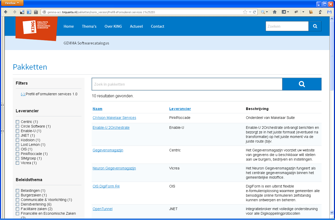The image size is (335, 220).
Task: Click the KING logo
Action: pos(37,28)
